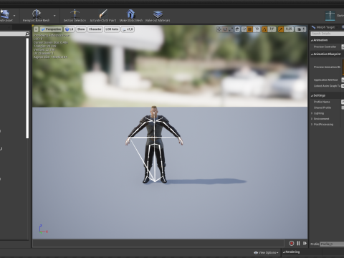Expand the Lighting section
Viewport: 344px width, 258px height.
(319, 113)
